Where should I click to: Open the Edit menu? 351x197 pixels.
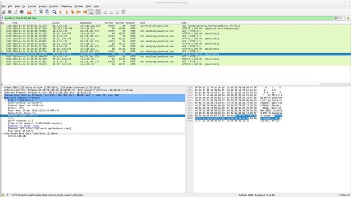click(x=10, y=6)
